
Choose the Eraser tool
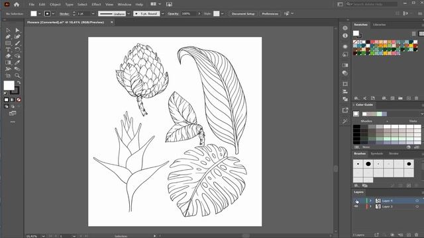8,56
